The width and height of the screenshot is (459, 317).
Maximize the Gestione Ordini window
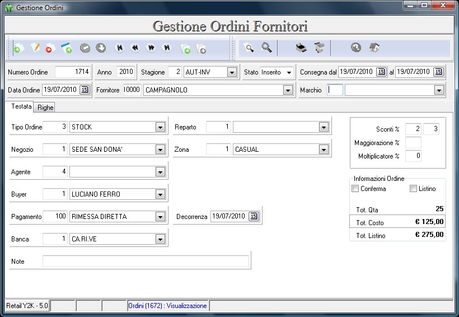click(x=424, y=5)
